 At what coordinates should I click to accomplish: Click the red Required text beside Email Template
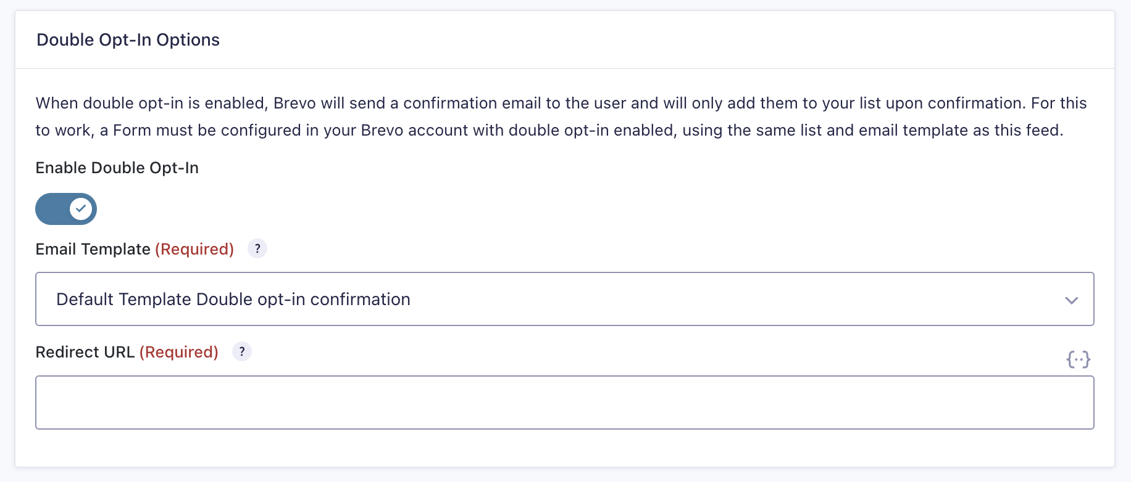click(194, 249)
